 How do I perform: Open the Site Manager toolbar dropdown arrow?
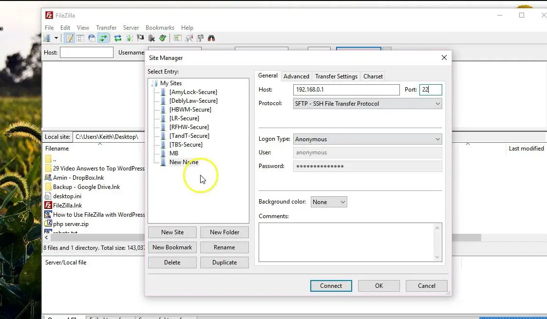[x=56, y=38]
